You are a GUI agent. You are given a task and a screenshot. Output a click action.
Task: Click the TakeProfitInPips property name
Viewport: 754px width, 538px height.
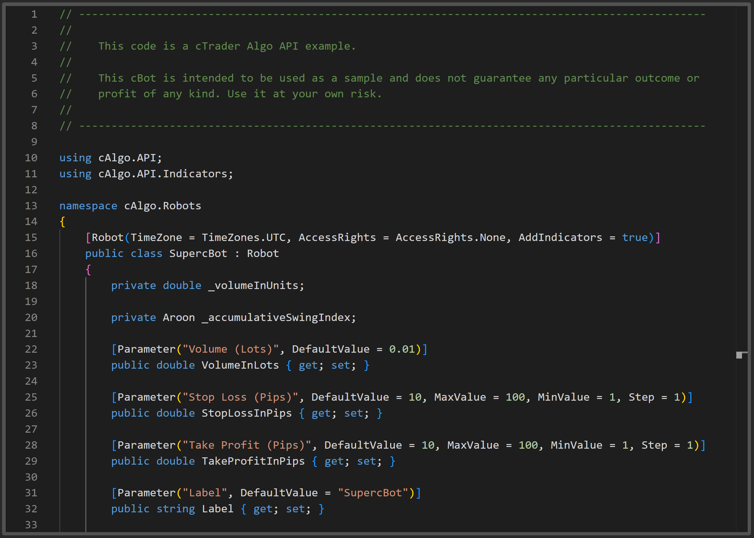pos(253,461)
